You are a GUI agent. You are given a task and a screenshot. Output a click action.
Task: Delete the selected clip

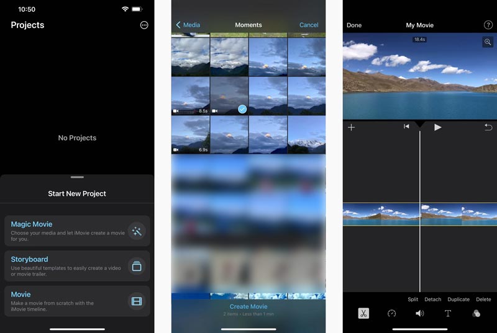coord(483,299)
